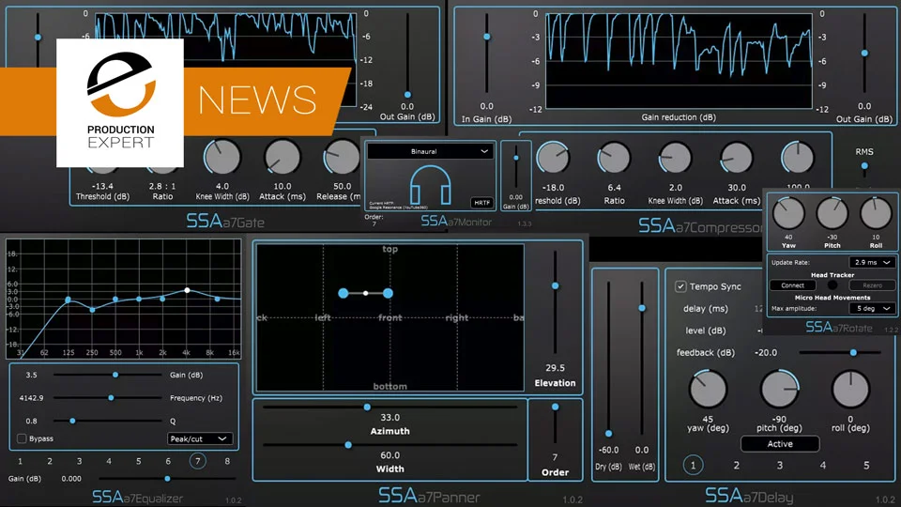This screenshot has width=901, height=507.
Task: Click the pitch (deg) knob in a7Delay
Action: tap(780, 389)
